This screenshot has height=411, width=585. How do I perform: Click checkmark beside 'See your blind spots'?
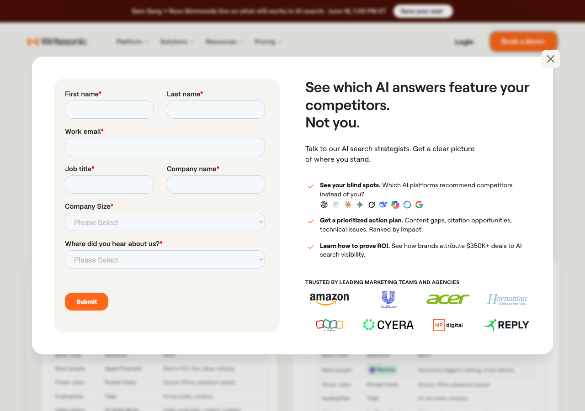pyautogui.click(x=311, y=186)
